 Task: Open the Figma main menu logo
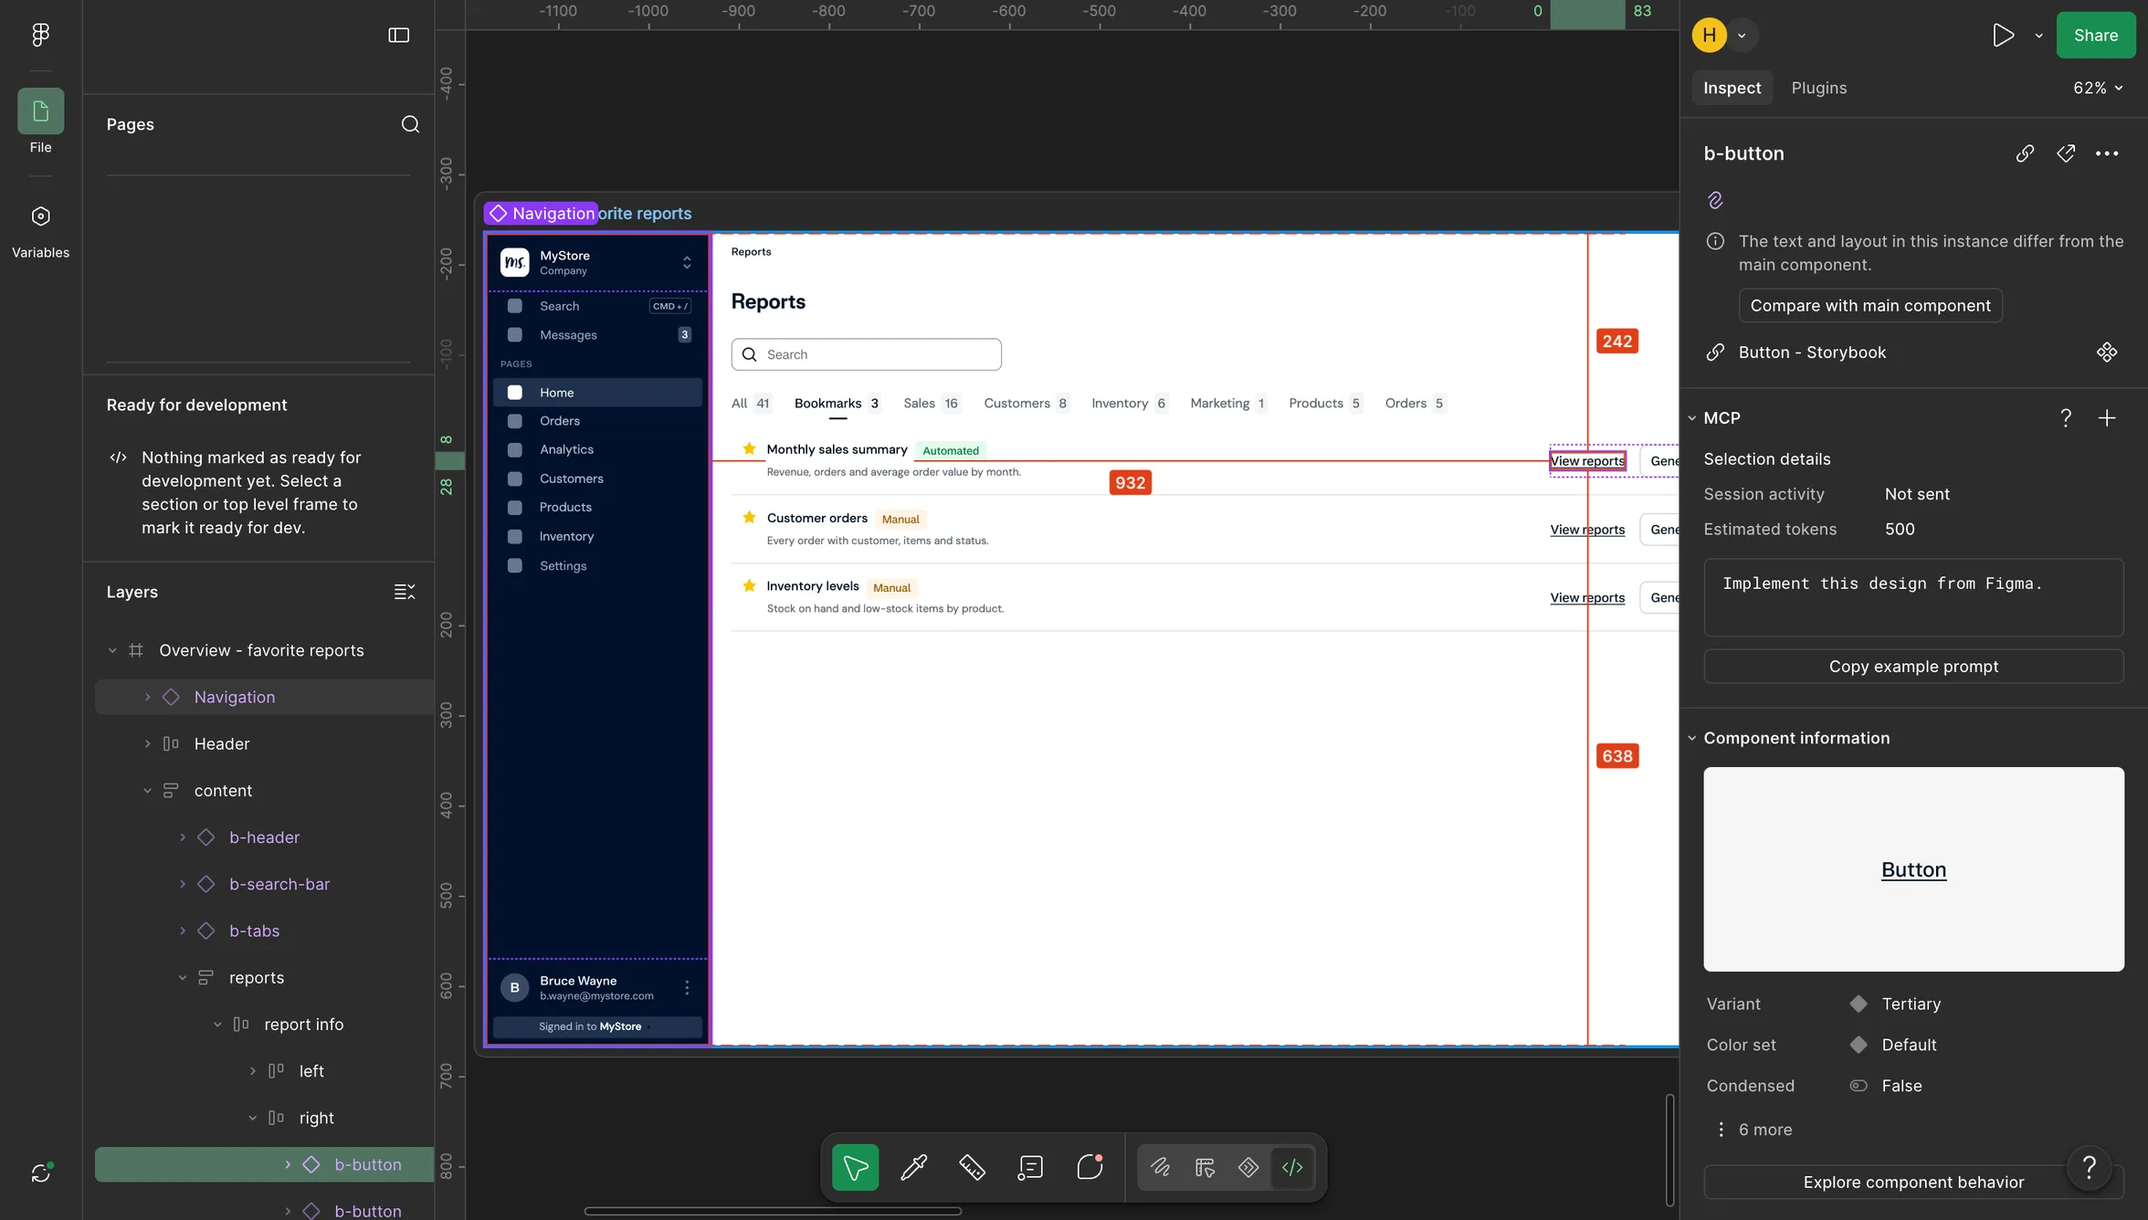40,35
